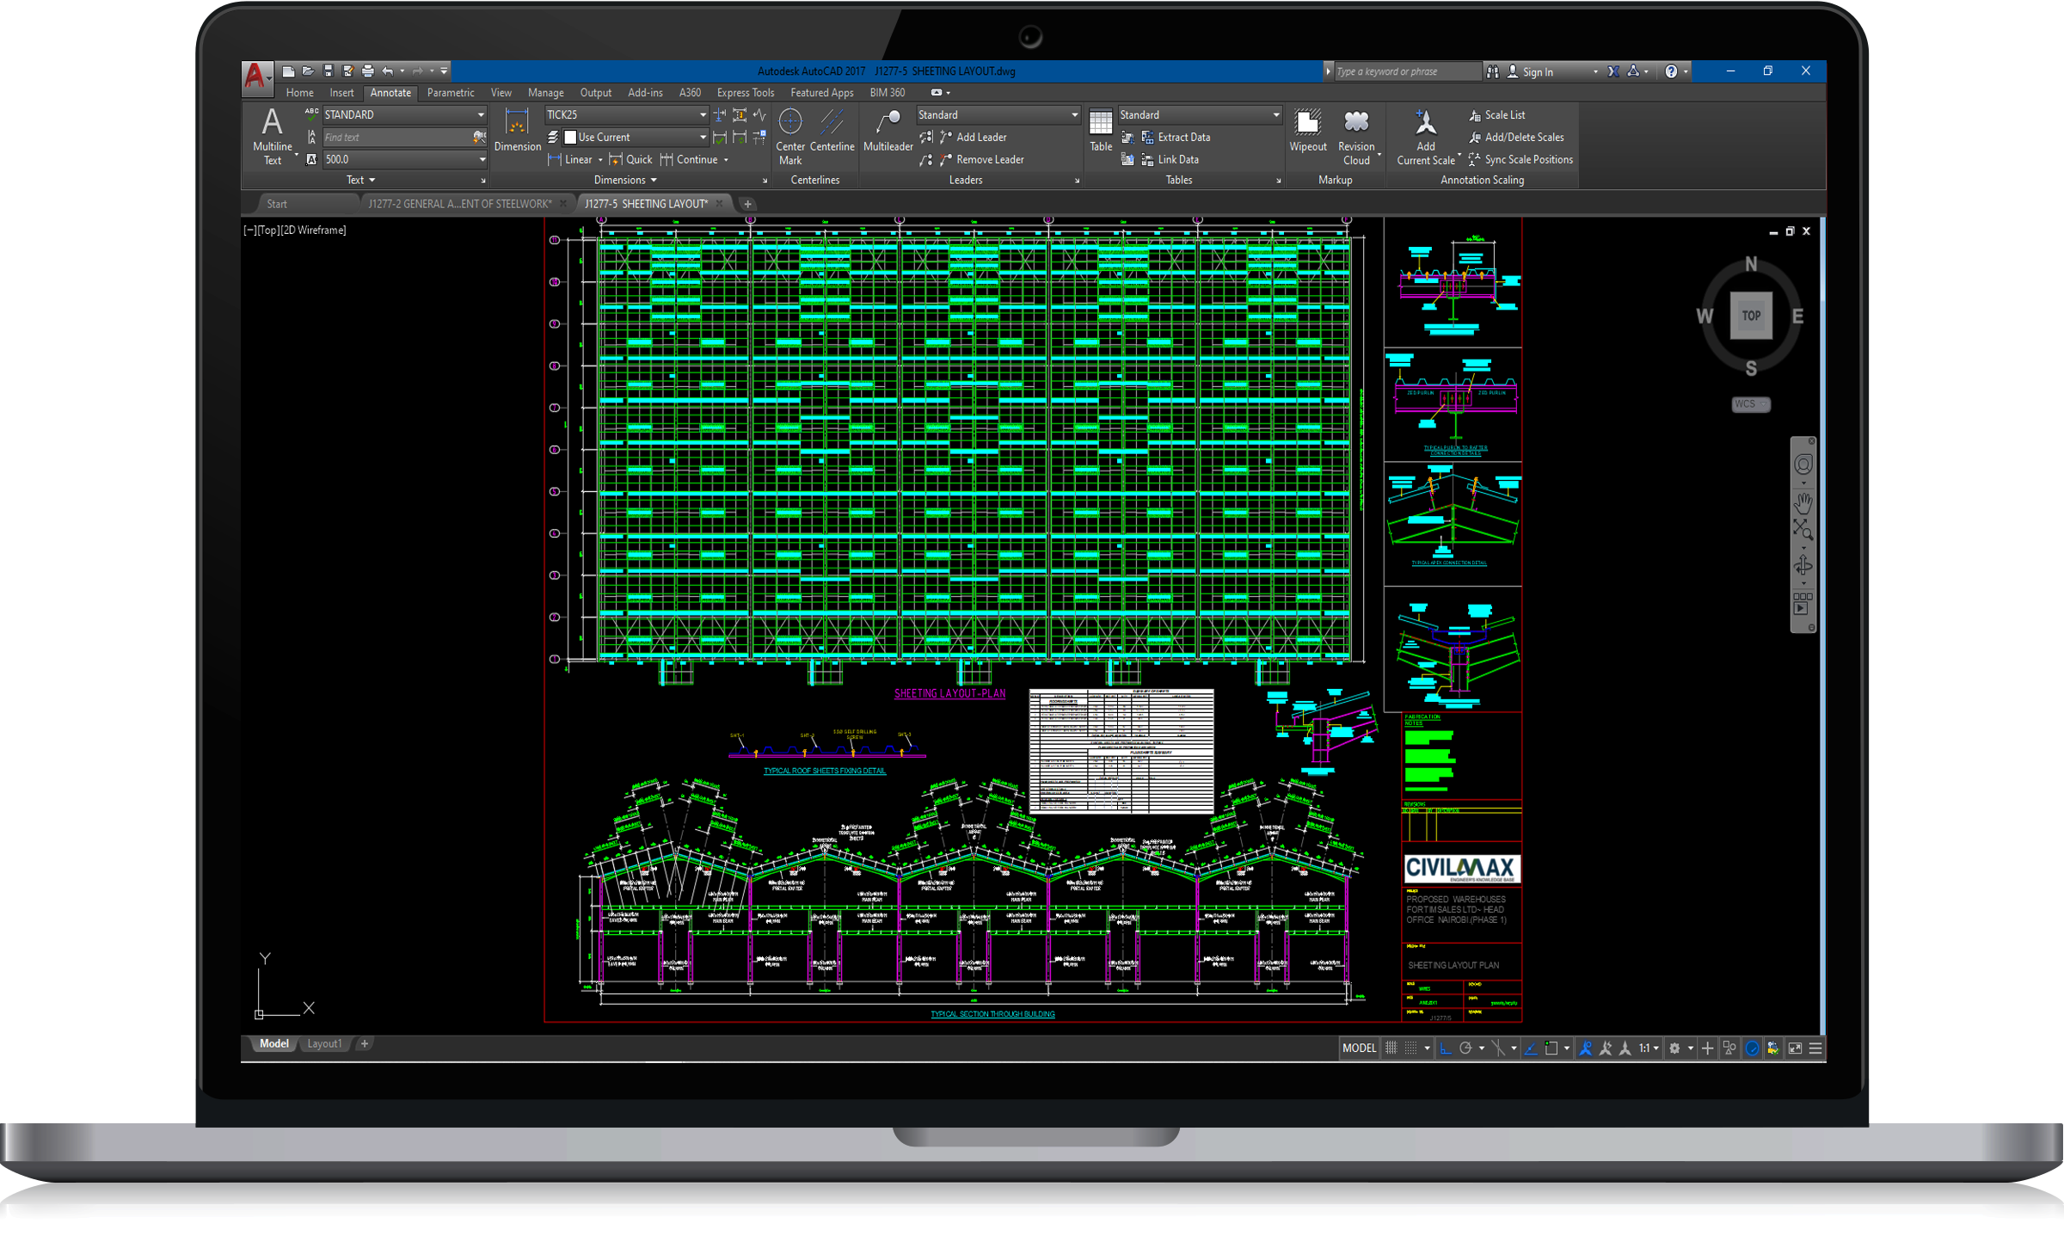Screen dimensions: 2064x1242
Task: Toggle grid display in status bar
Action: pyautogui.click(x=1391, y=1048)
